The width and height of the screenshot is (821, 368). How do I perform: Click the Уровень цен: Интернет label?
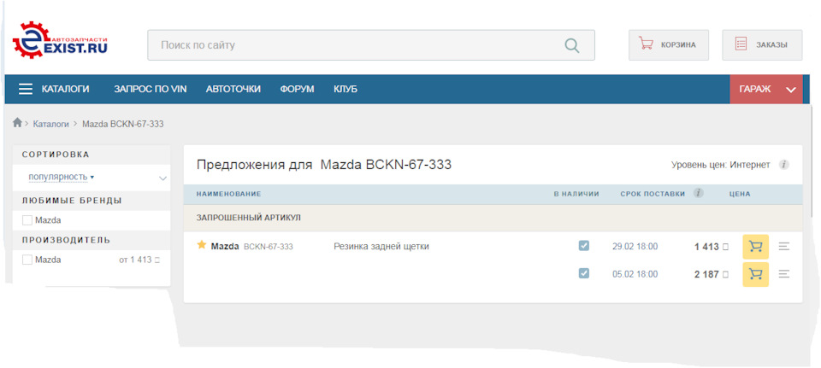pyautogui.click(x=721, y=165)
